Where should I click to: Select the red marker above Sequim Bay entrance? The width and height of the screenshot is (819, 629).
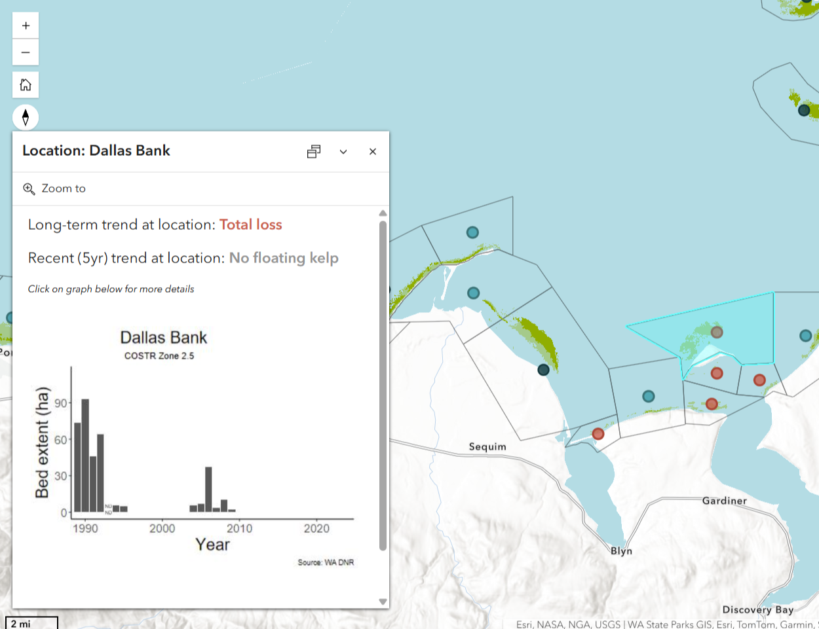point(598,434)
